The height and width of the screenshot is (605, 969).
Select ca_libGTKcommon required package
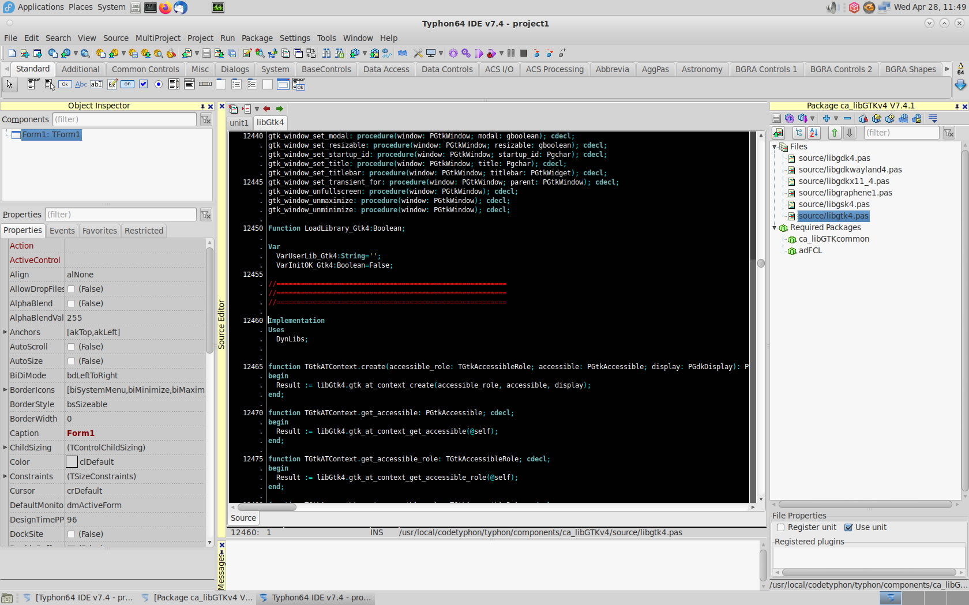pyautogui.click(x=833, y=239)
